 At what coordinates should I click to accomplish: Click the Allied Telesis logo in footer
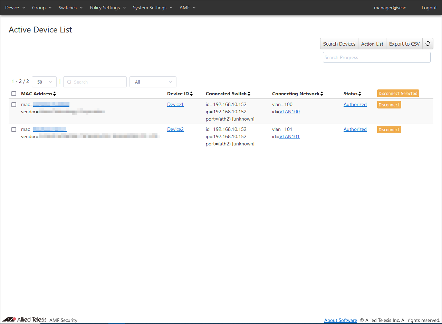pos(24,320)
